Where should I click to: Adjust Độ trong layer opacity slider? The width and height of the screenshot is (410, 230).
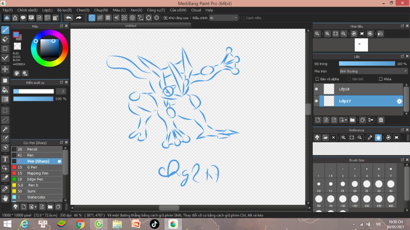click(367, 63)
